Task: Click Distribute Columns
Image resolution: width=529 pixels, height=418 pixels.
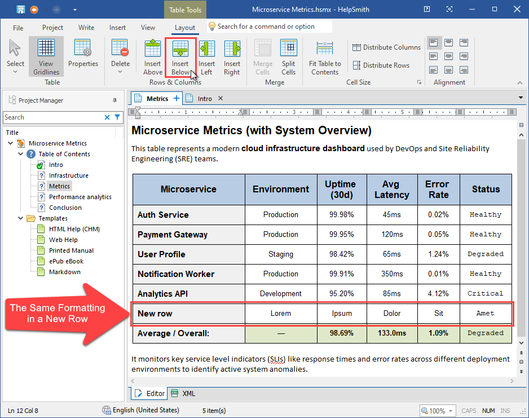Action: point(387,47)
